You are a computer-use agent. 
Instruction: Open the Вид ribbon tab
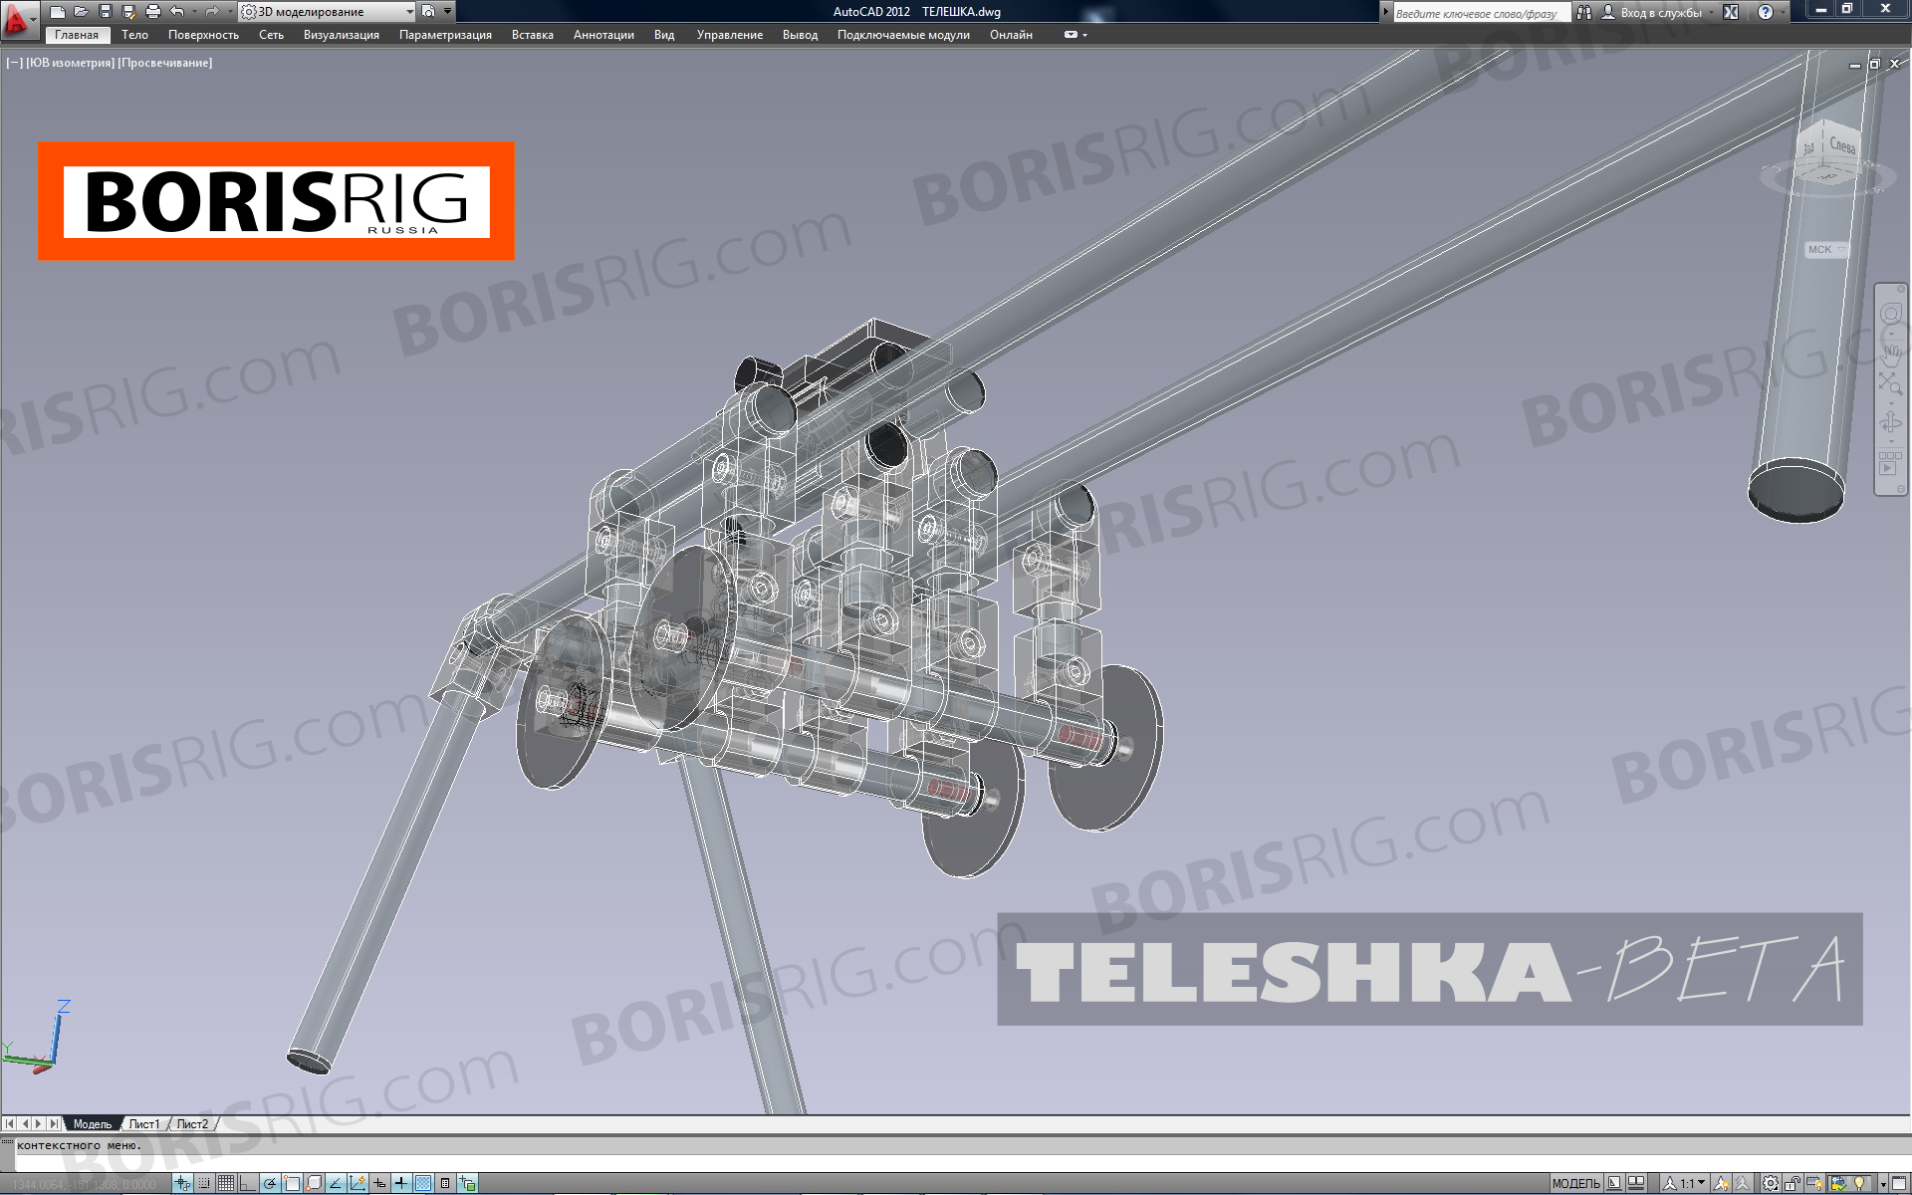tap(664, 35)
